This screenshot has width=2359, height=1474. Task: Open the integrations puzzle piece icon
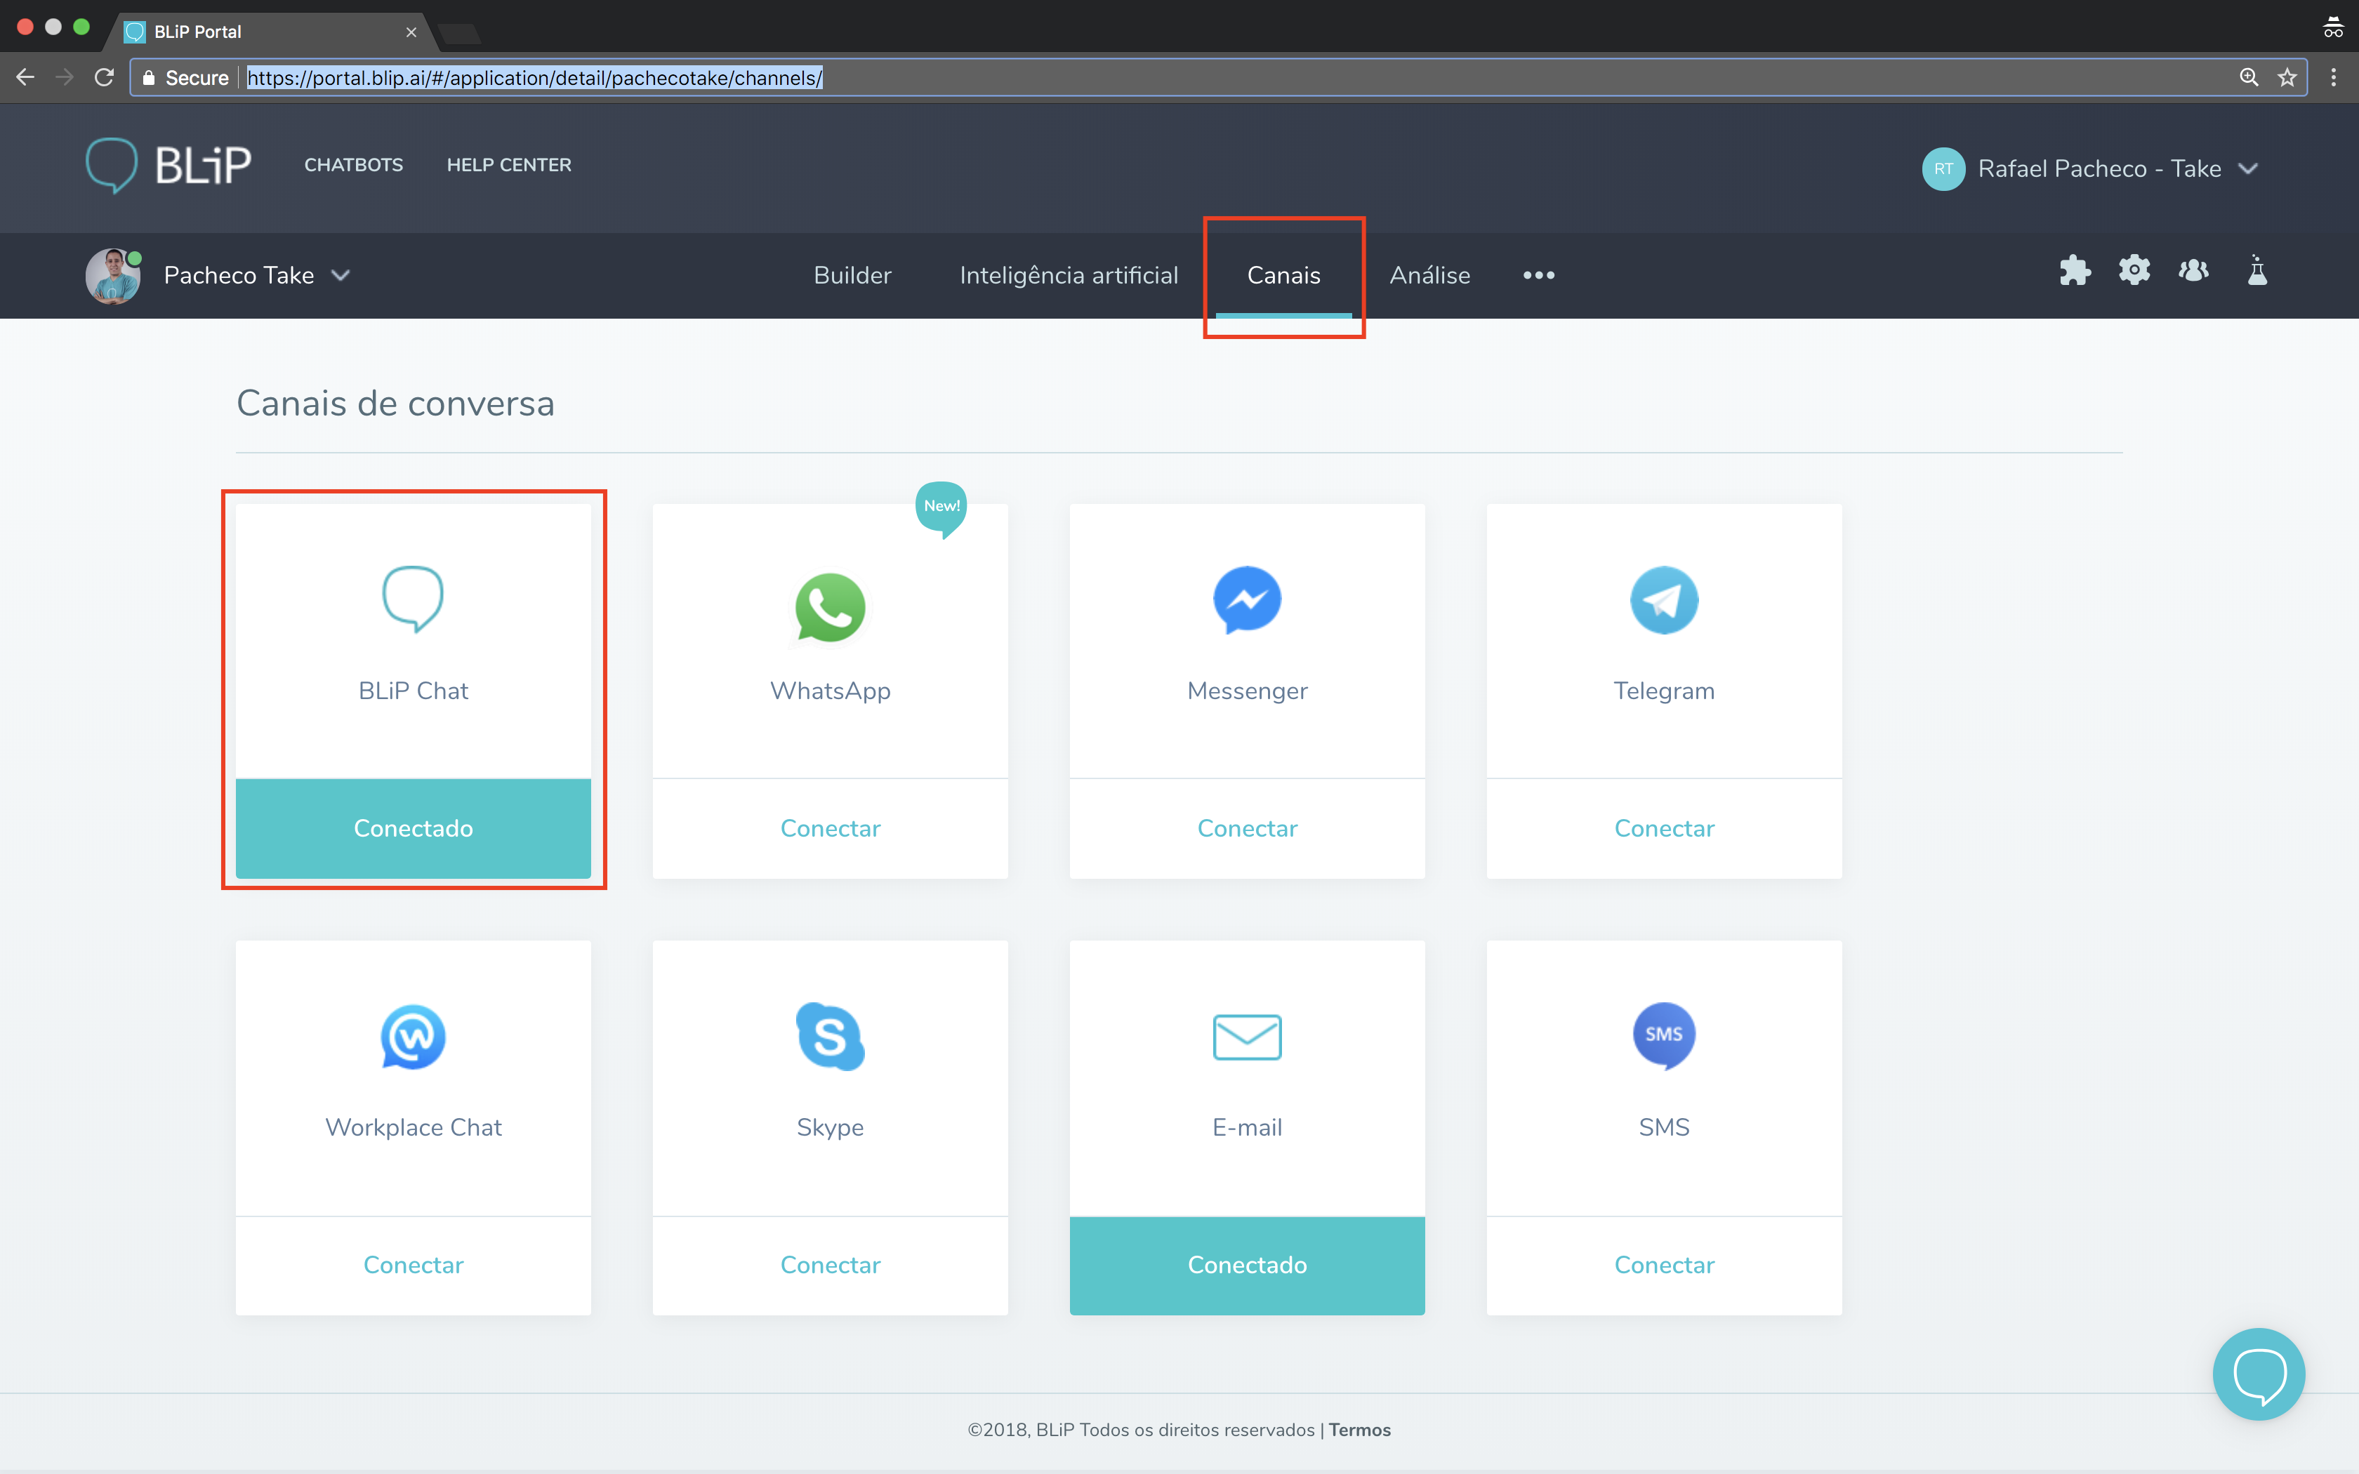2075,270
